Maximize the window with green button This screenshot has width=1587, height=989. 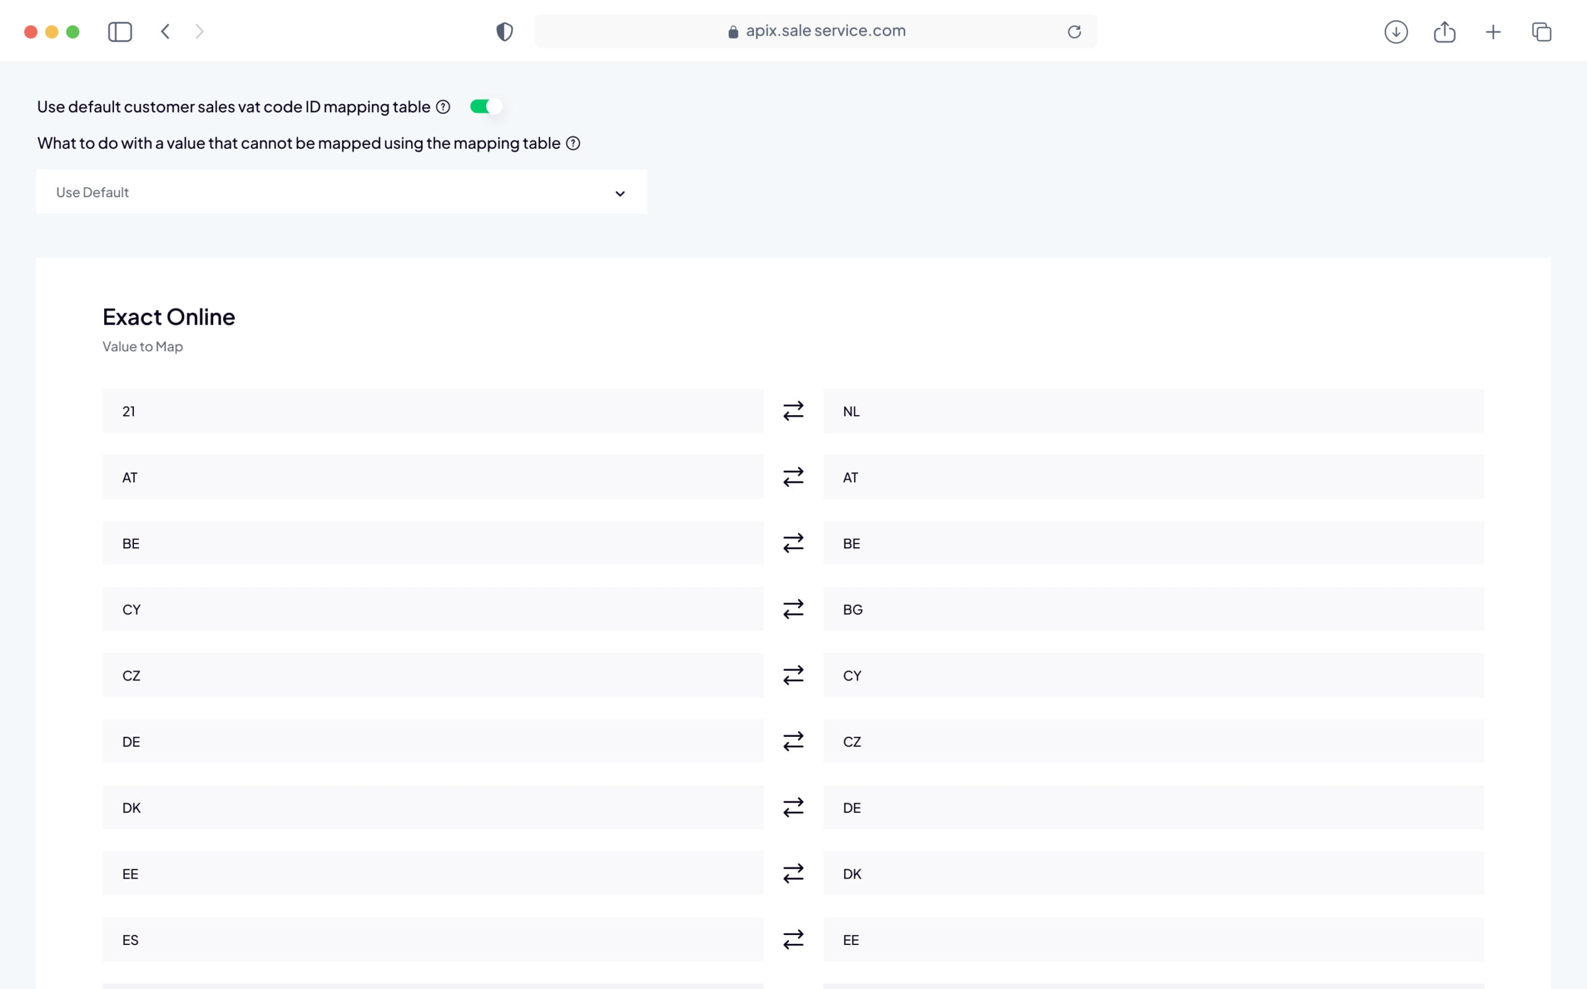point(73,32)
